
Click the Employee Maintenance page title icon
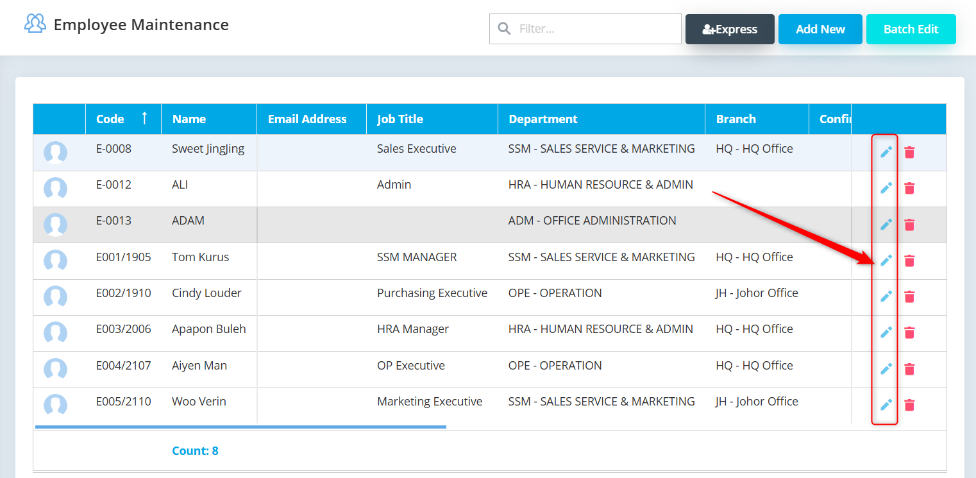click(x=35, y=24)
